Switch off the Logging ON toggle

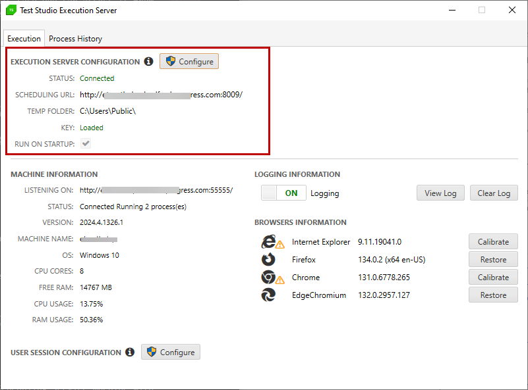(283, 193)
